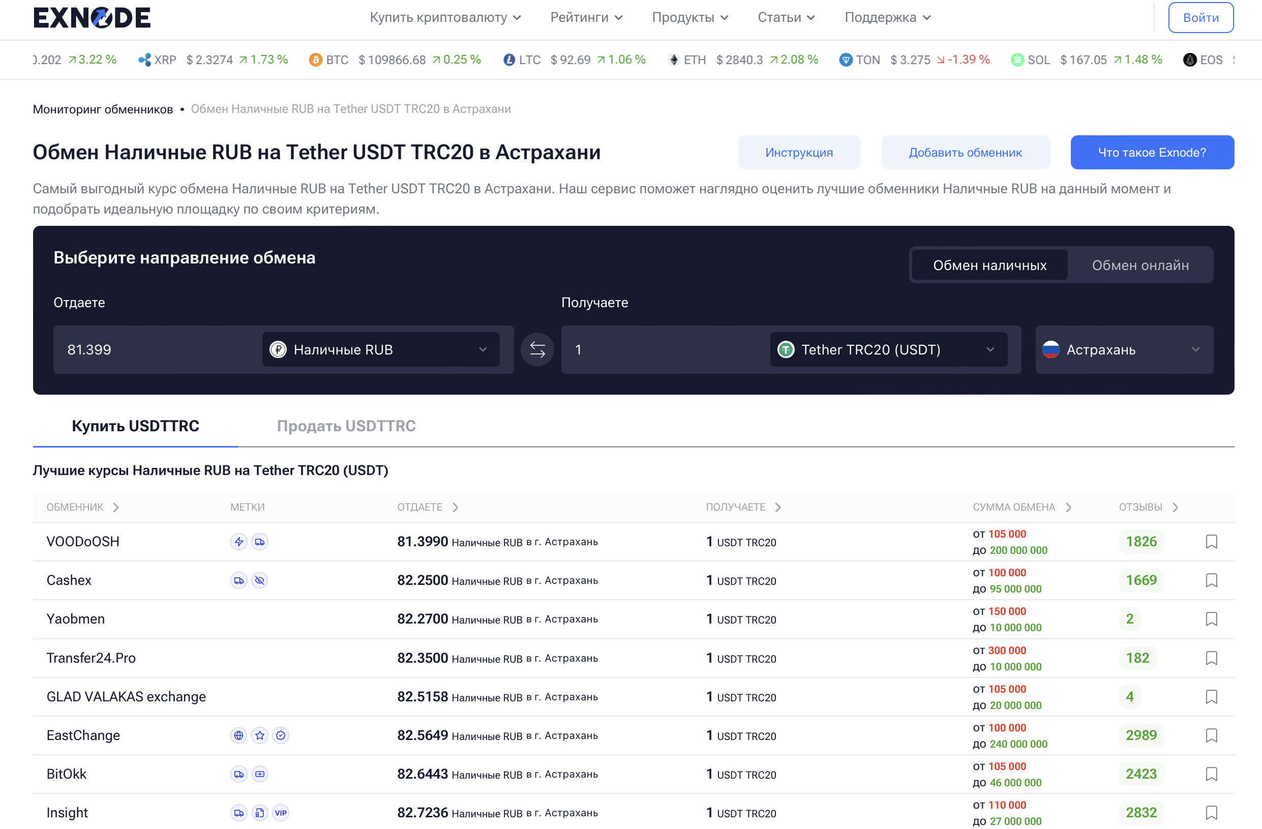Click the EXNODE logo
This screenshot has height=829, width=1262.
[92, 17]
